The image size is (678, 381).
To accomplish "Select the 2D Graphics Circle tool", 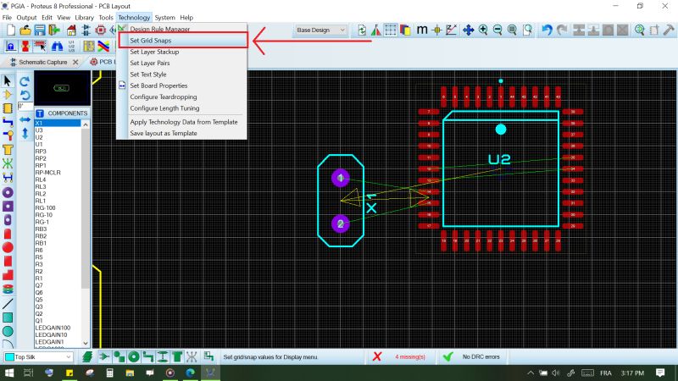I will point(8,331).
